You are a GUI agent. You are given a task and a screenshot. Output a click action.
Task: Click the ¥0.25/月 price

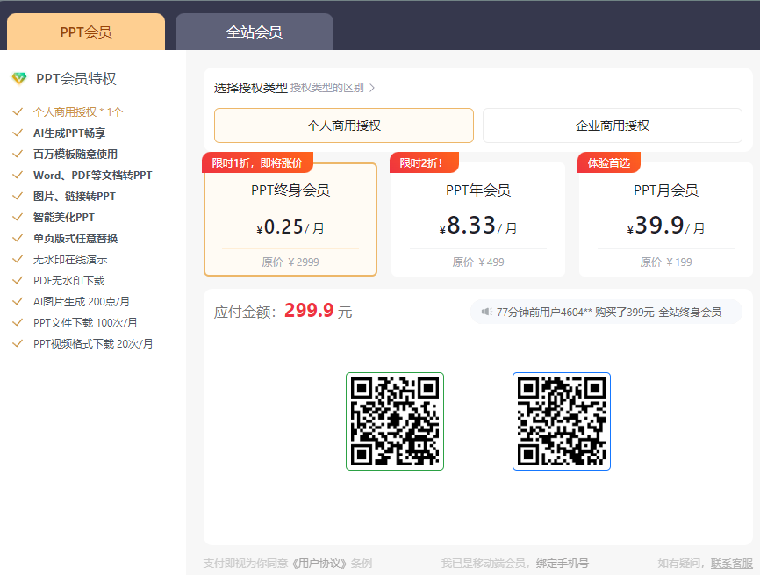290,226
